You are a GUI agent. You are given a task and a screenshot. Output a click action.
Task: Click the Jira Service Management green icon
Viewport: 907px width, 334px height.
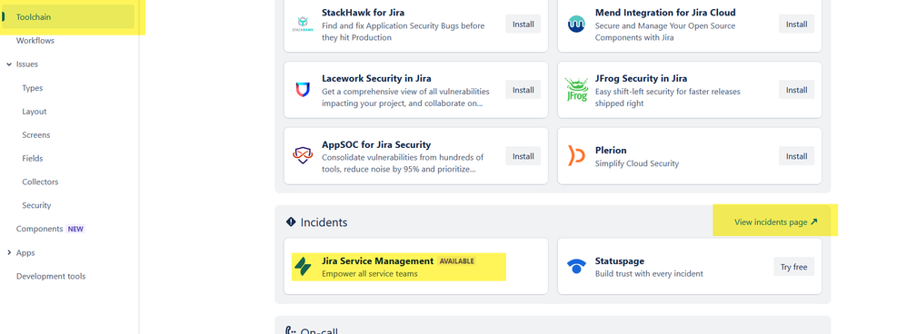click(303, 267)
